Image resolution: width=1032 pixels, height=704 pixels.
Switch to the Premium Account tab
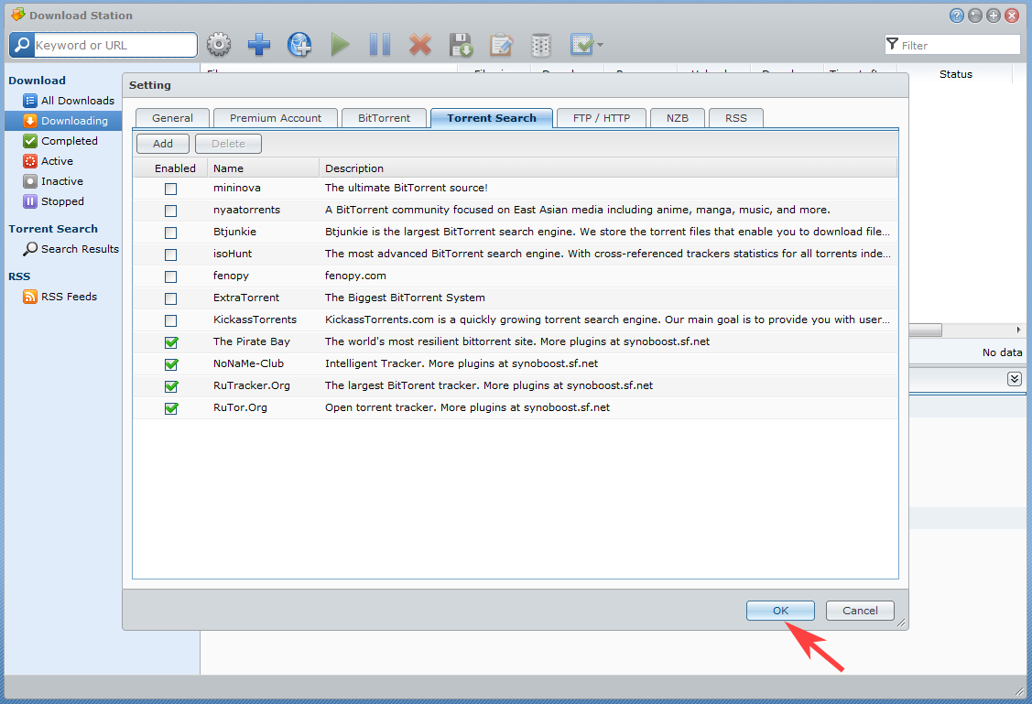(275, 118)
